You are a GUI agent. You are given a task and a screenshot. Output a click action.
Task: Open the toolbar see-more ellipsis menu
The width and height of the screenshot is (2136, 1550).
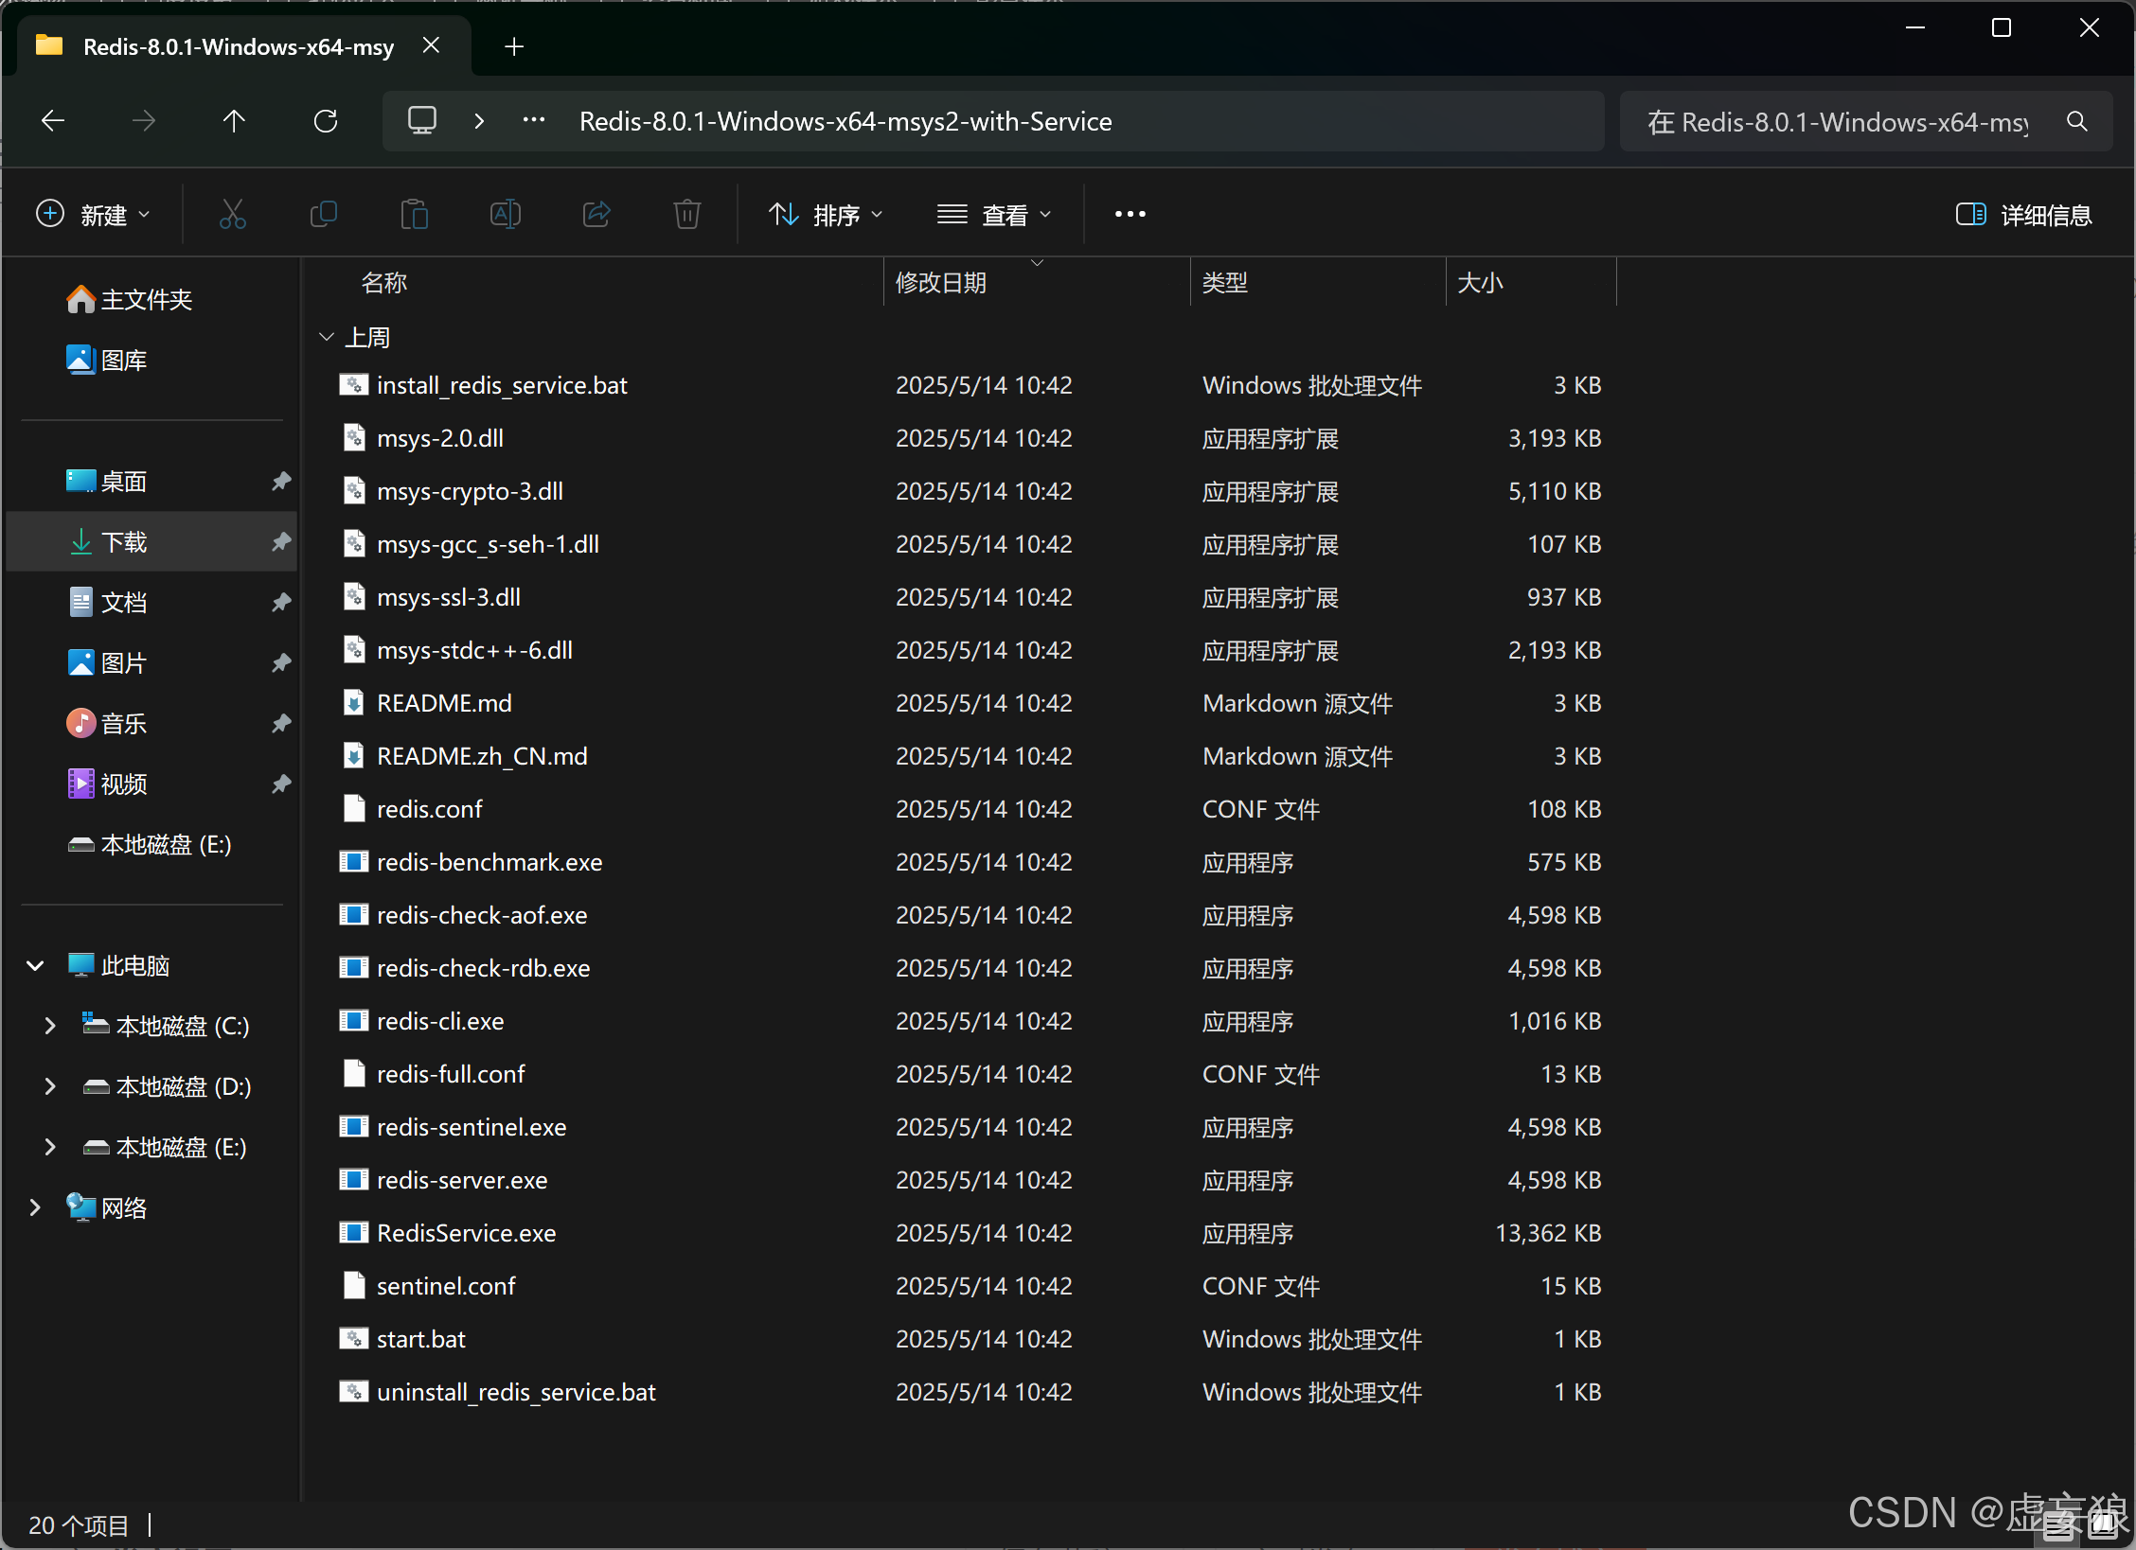click(1130, 215)
